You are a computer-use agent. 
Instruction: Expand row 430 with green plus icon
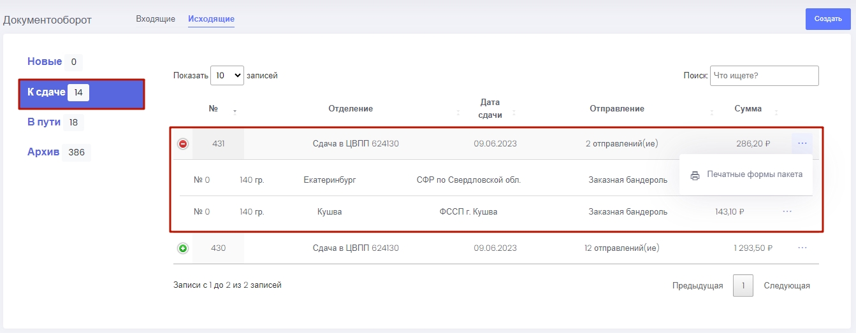click(x=183, y=248)
